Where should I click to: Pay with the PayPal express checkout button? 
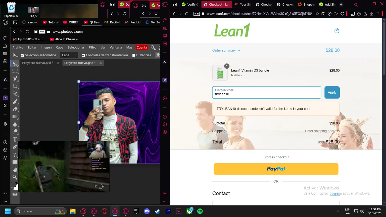(x=276, y=169)
